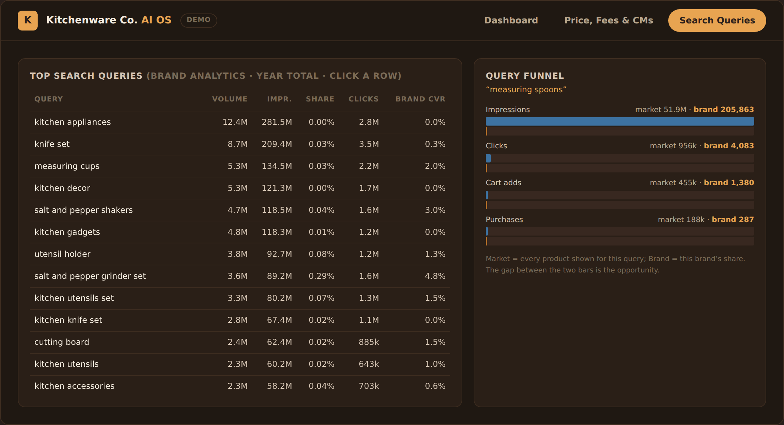
Task: Click the orange K logo icon
Action: 28,20
